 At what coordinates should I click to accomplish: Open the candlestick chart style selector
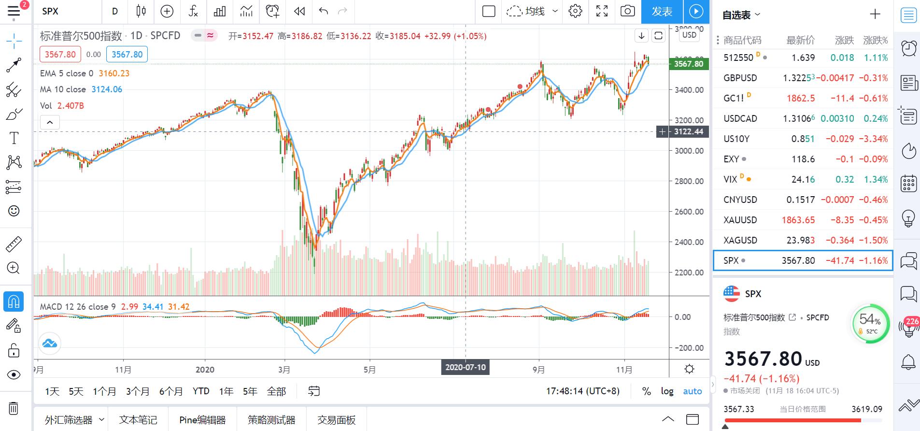coord(141,11)
